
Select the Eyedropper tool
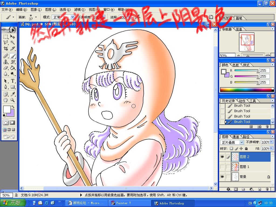[12, 94]
